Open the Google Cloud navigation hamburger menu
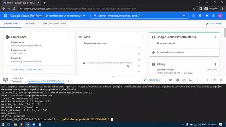This screenshot has height=127, width=226. click(5, 16)
